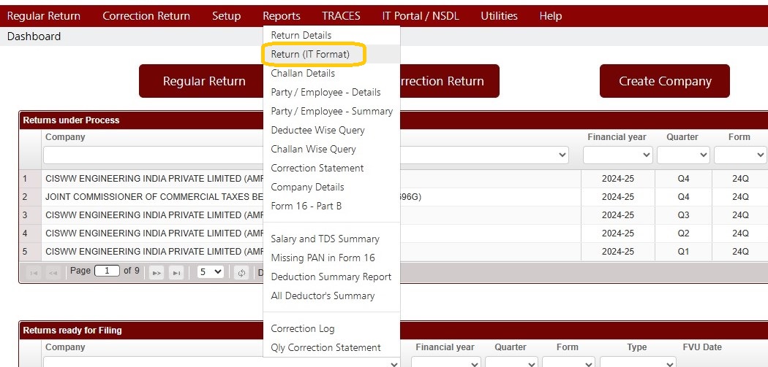
Task: Refresh the Returns under Process grid
Action: pos(241,273)
